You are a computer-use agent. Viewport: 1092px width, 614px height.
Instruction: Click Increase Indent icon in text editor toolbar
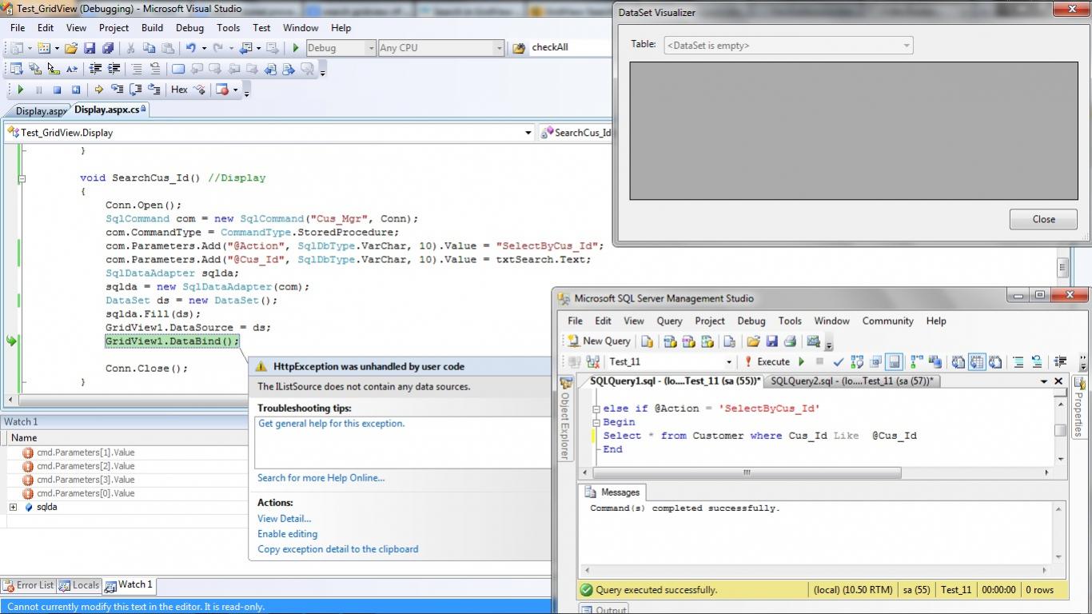(114, 69)
